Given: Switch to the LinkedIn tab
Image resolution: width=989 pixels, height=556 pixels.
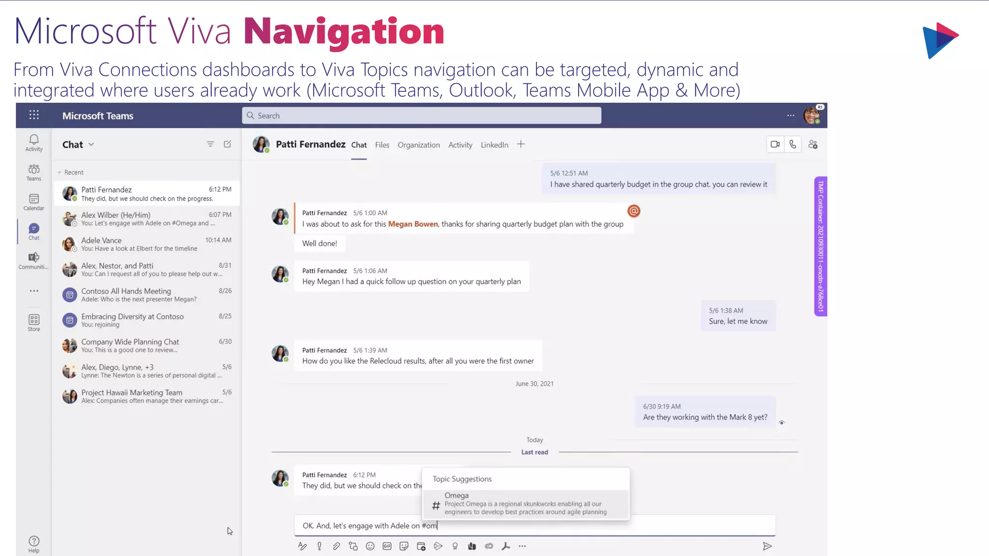Looking at the screenshot, I should pyautogui.click(x=494, y=145).
